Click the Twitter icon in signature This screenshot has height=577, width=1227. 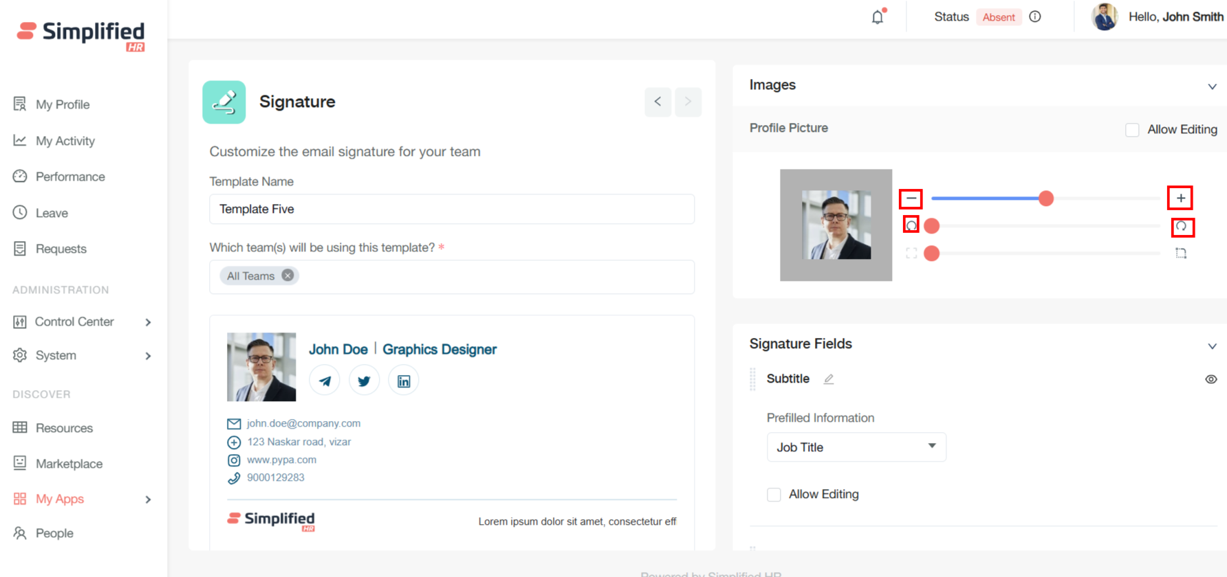tap(364, 381)
